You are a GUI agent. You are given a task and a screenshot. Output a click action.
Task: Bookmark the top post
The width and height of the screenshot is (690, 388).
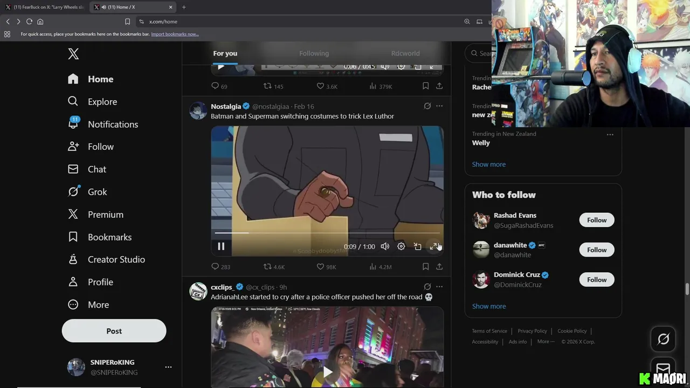click(425, 86)
